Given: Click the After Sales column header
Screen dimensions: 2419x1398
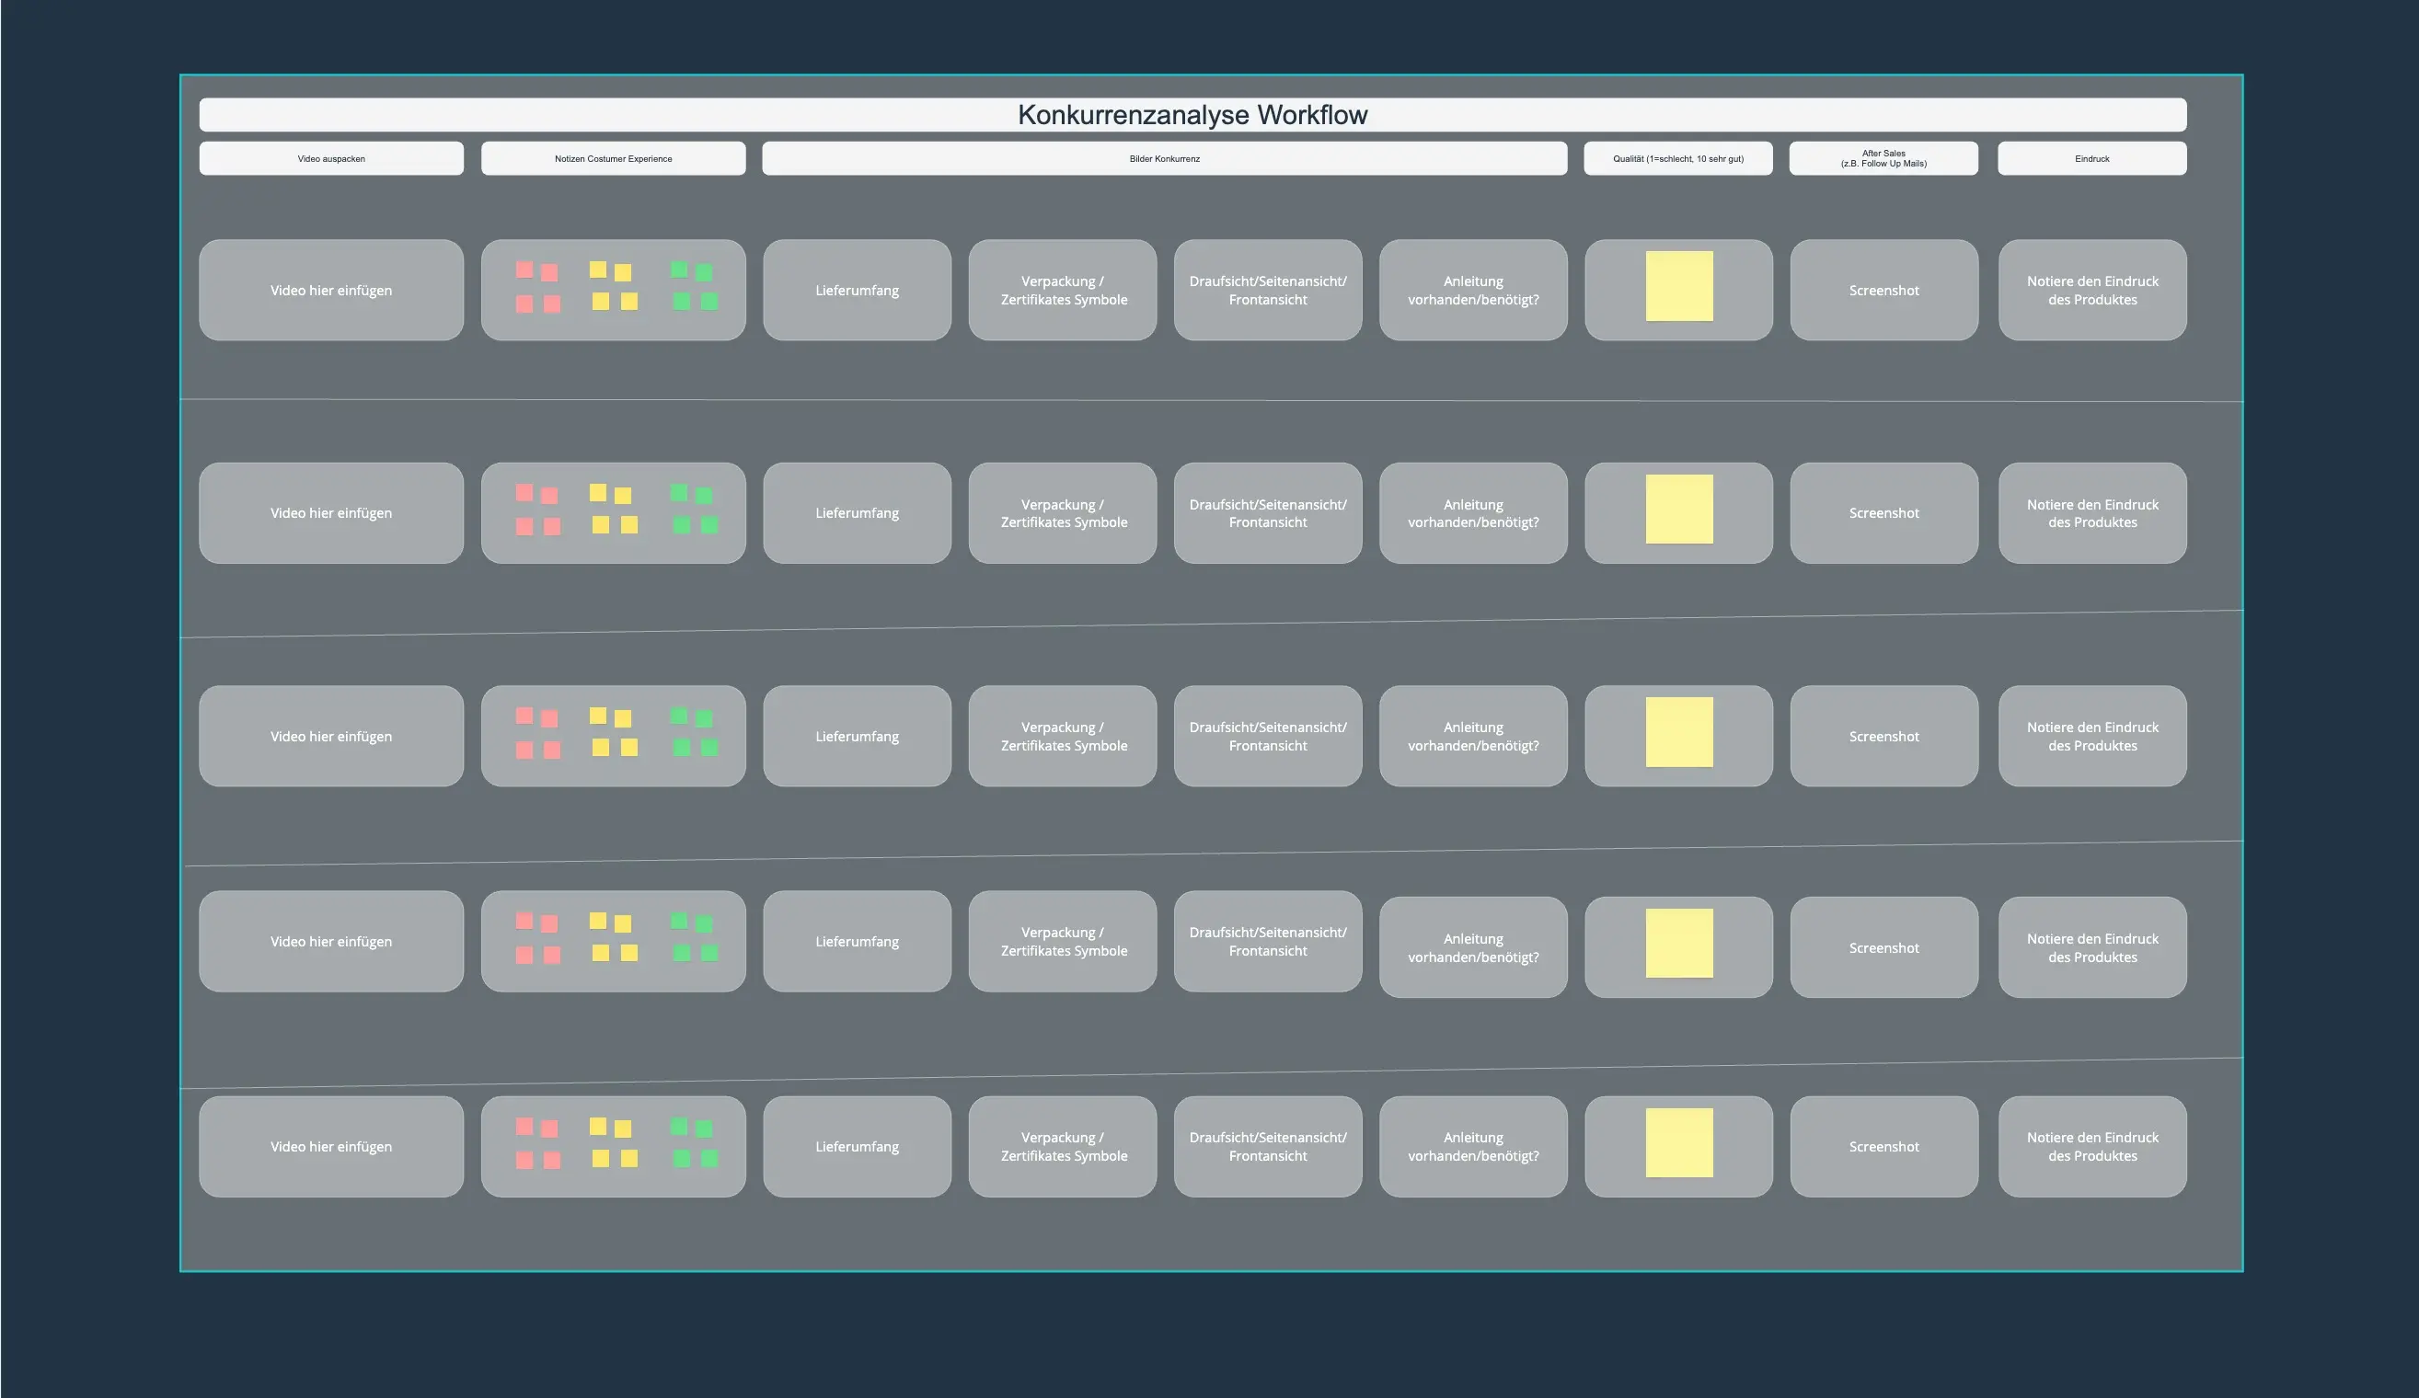Looking at the screenshot, I should click(x=1883, y=158).
